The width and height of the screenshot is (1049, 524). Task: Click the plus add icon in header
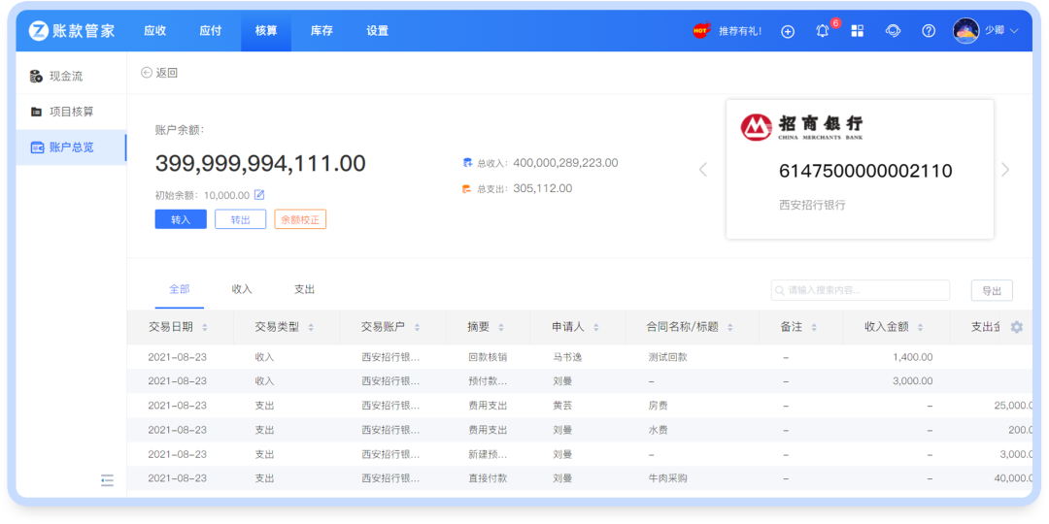788,31
